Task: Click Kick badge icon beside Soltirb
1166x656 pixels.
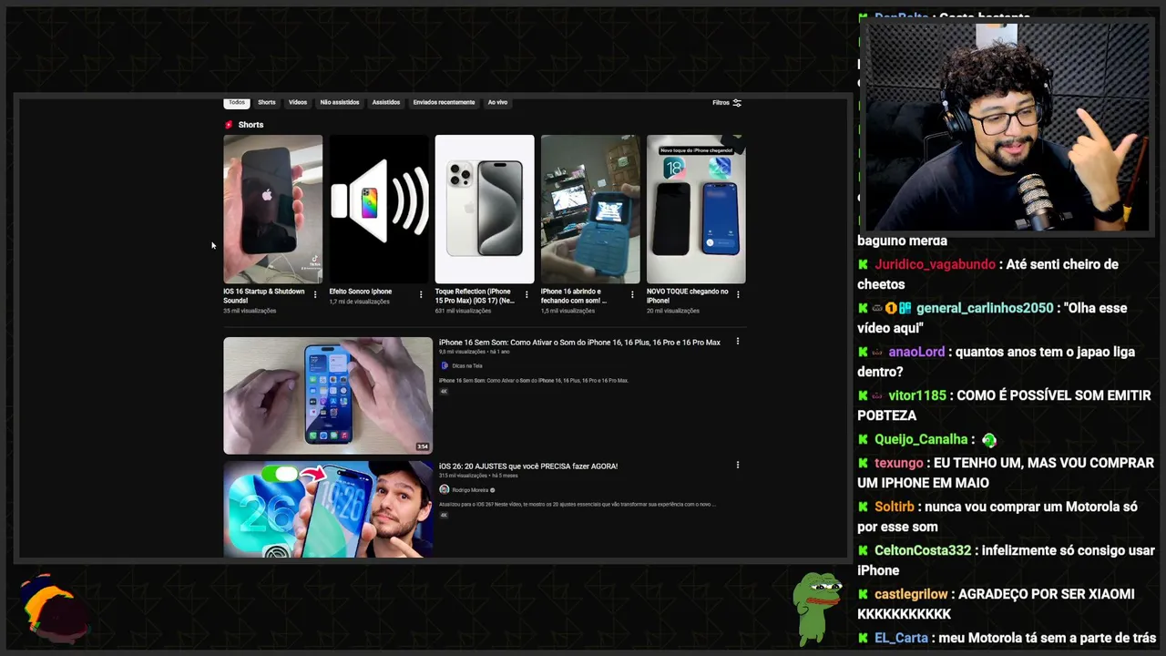Action: pyautogui.click(x=863, y=507)
